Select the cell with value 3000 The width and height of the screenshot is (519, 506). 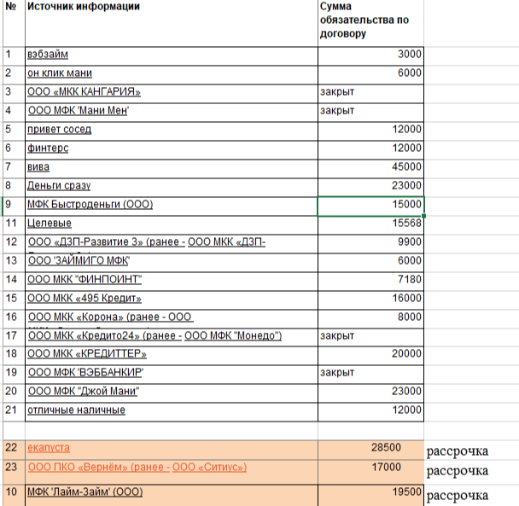pyautogui.click(x=370, y=56)
